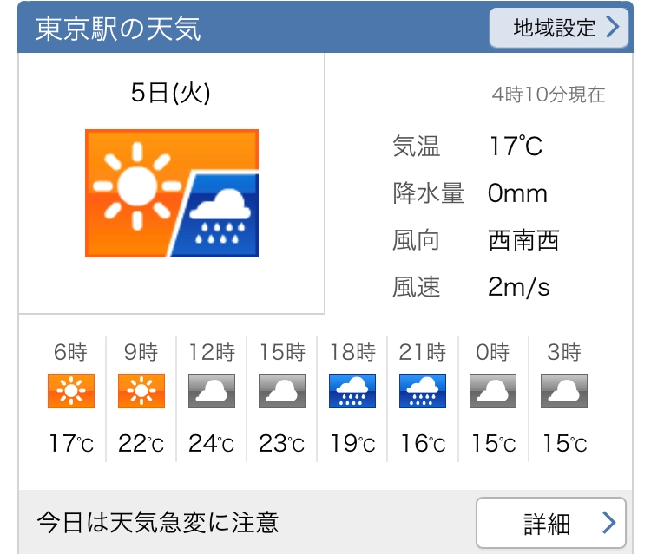This screenshot has height=554, width=651.
Task: Click the 気温 17°C current temperature row
Action: (x=469, y=147)
